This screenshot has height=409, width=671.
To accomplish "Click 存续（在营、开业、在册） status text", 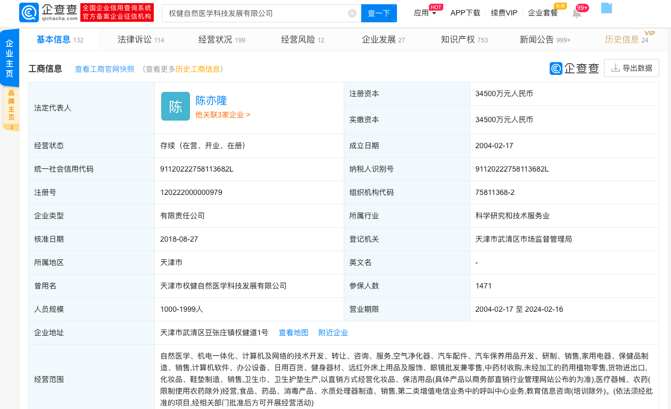I will click(204, 146).
